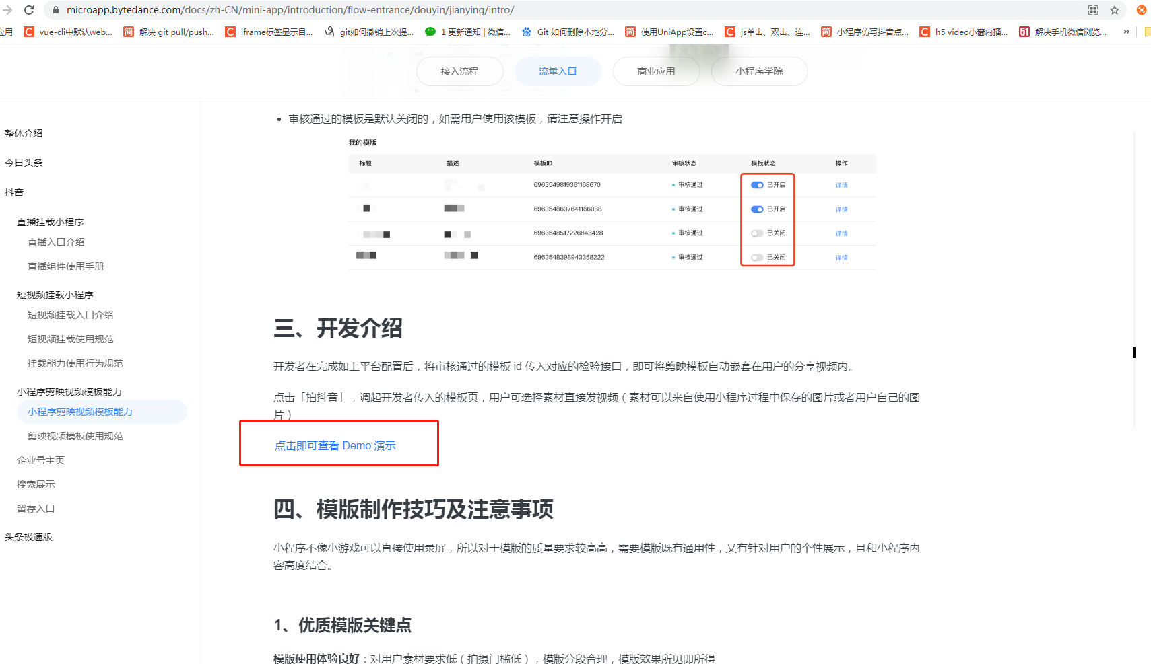
Task: Open 今日头条 in the sidebar
Action: tap(24, 163)
